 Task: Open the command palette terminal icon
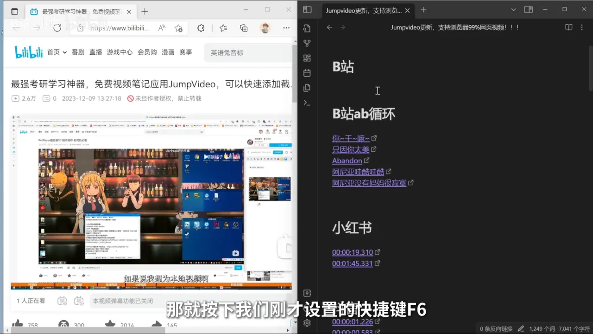[x=307, y=103]
